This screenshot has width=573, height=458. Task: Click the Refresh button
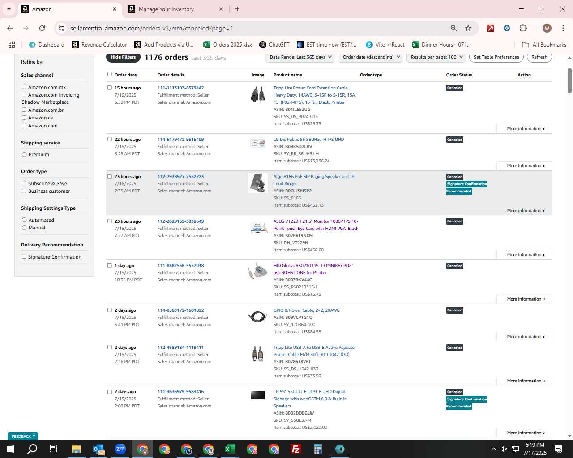pos(539,57)
